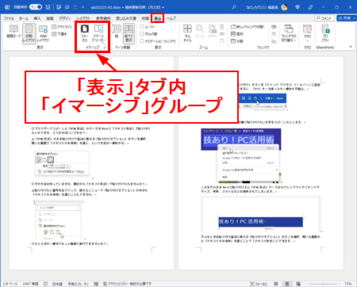The height and width of the screenshot is (287, 357).
Task: Switch to Web Layout (Webレイアウト) view
Action: (43, 33)
